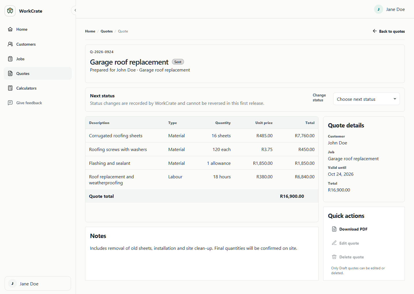Open the Choose next status dropdown
This screenshot has width=414, height=294.
pyautogui.click(x=366, y=99)
